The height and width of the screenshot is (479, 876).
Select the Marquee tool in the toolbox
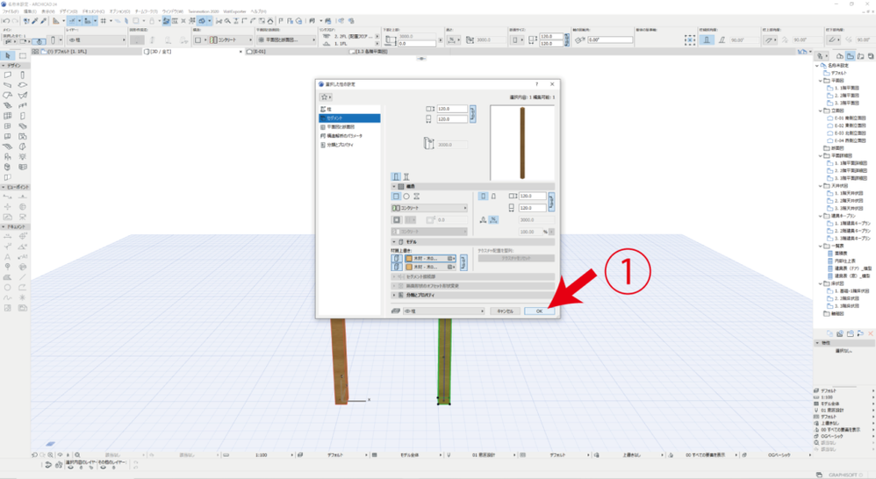23,55
